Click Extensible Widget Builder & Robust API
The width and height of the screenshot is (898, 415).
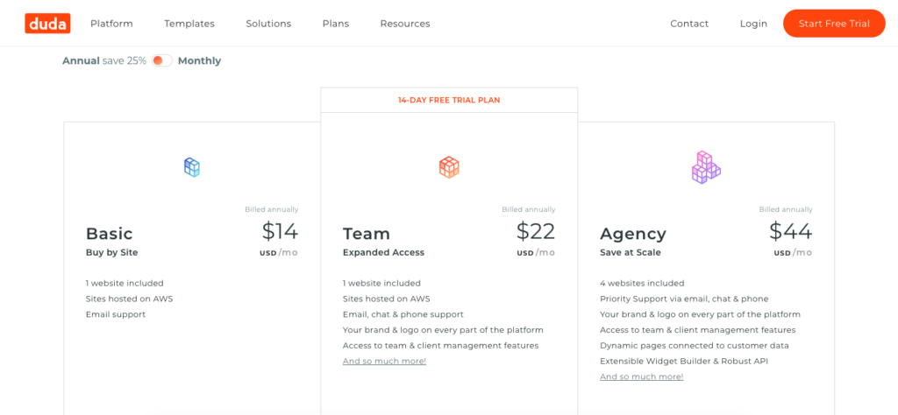point(684,362)
